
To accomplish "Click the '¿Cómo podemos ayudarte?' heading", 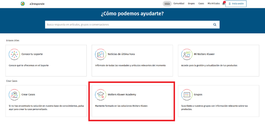I will point(132,14).
